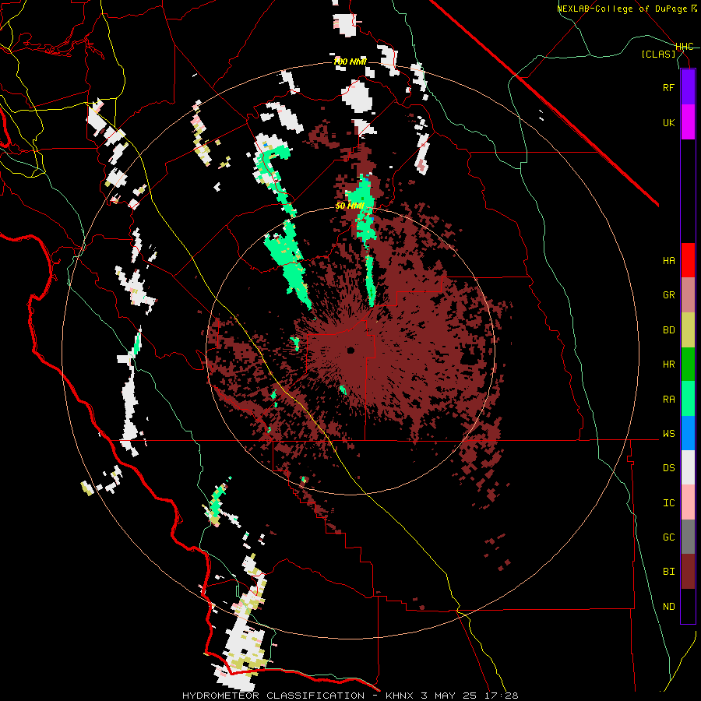Viewport: 701px width, 701px height.
Task: Click the BD legend label
Action: coord(668,330)
